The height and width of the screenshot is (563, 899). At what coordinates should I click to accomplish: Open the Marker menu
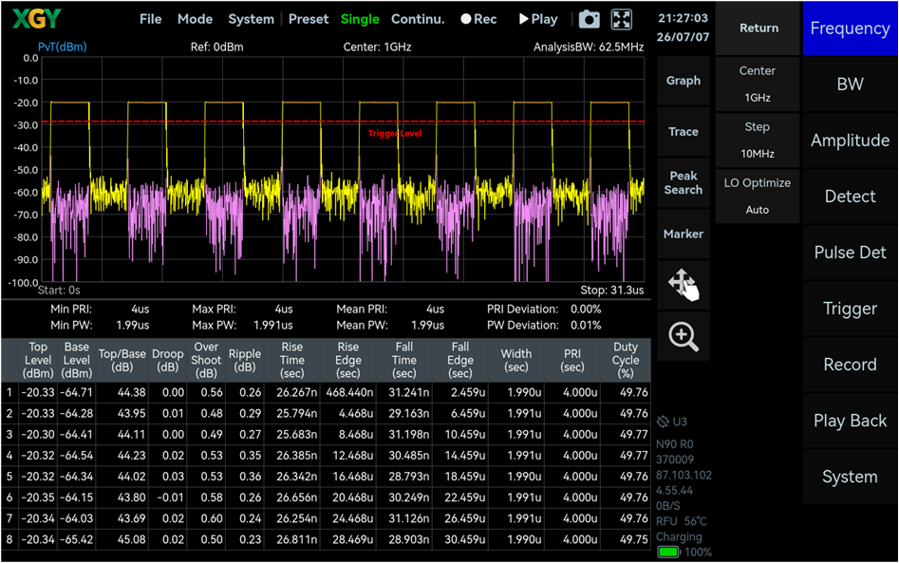click(684, 234)
